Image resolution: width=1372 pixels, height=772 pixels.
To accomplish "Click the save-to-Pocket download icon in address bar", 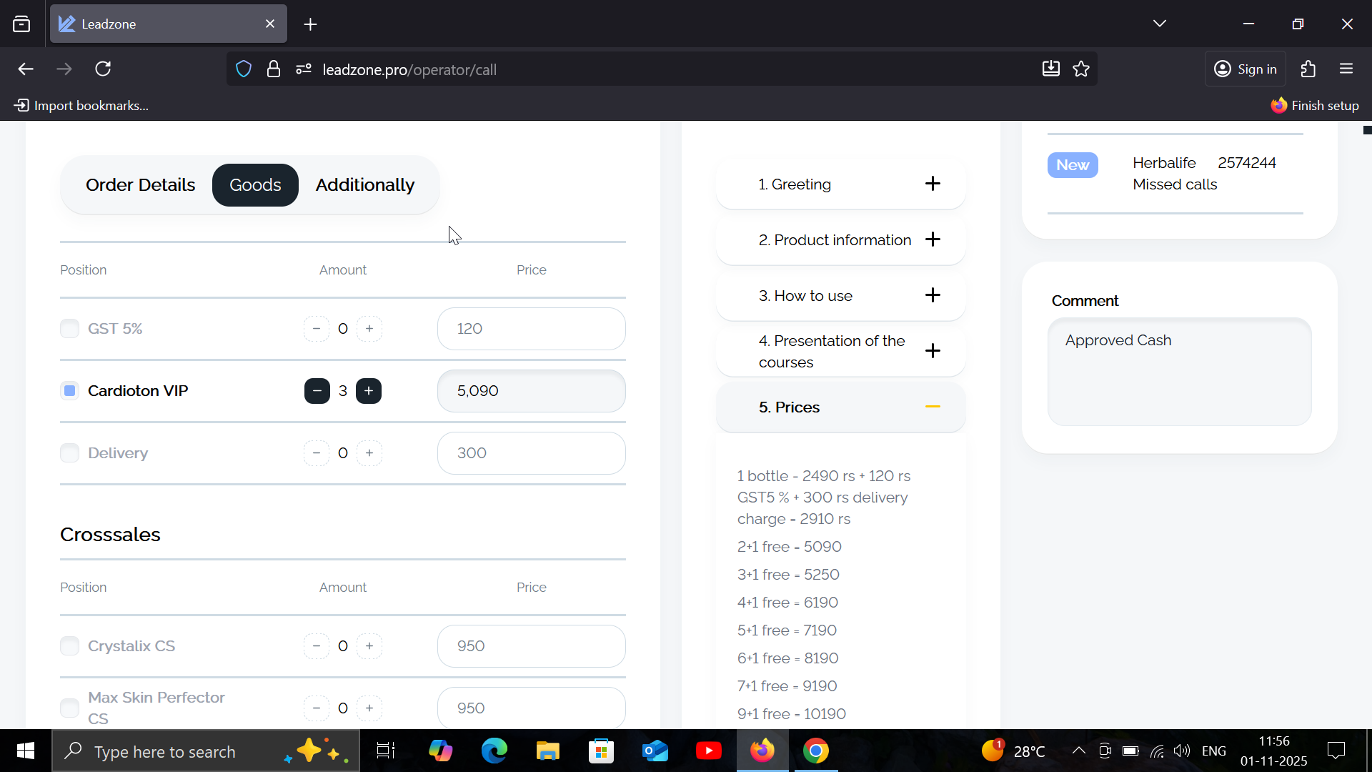I will click(1050, 69).
